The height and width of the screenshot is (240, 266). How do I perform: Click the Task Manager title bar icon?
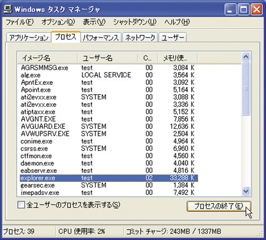point(8,9)
